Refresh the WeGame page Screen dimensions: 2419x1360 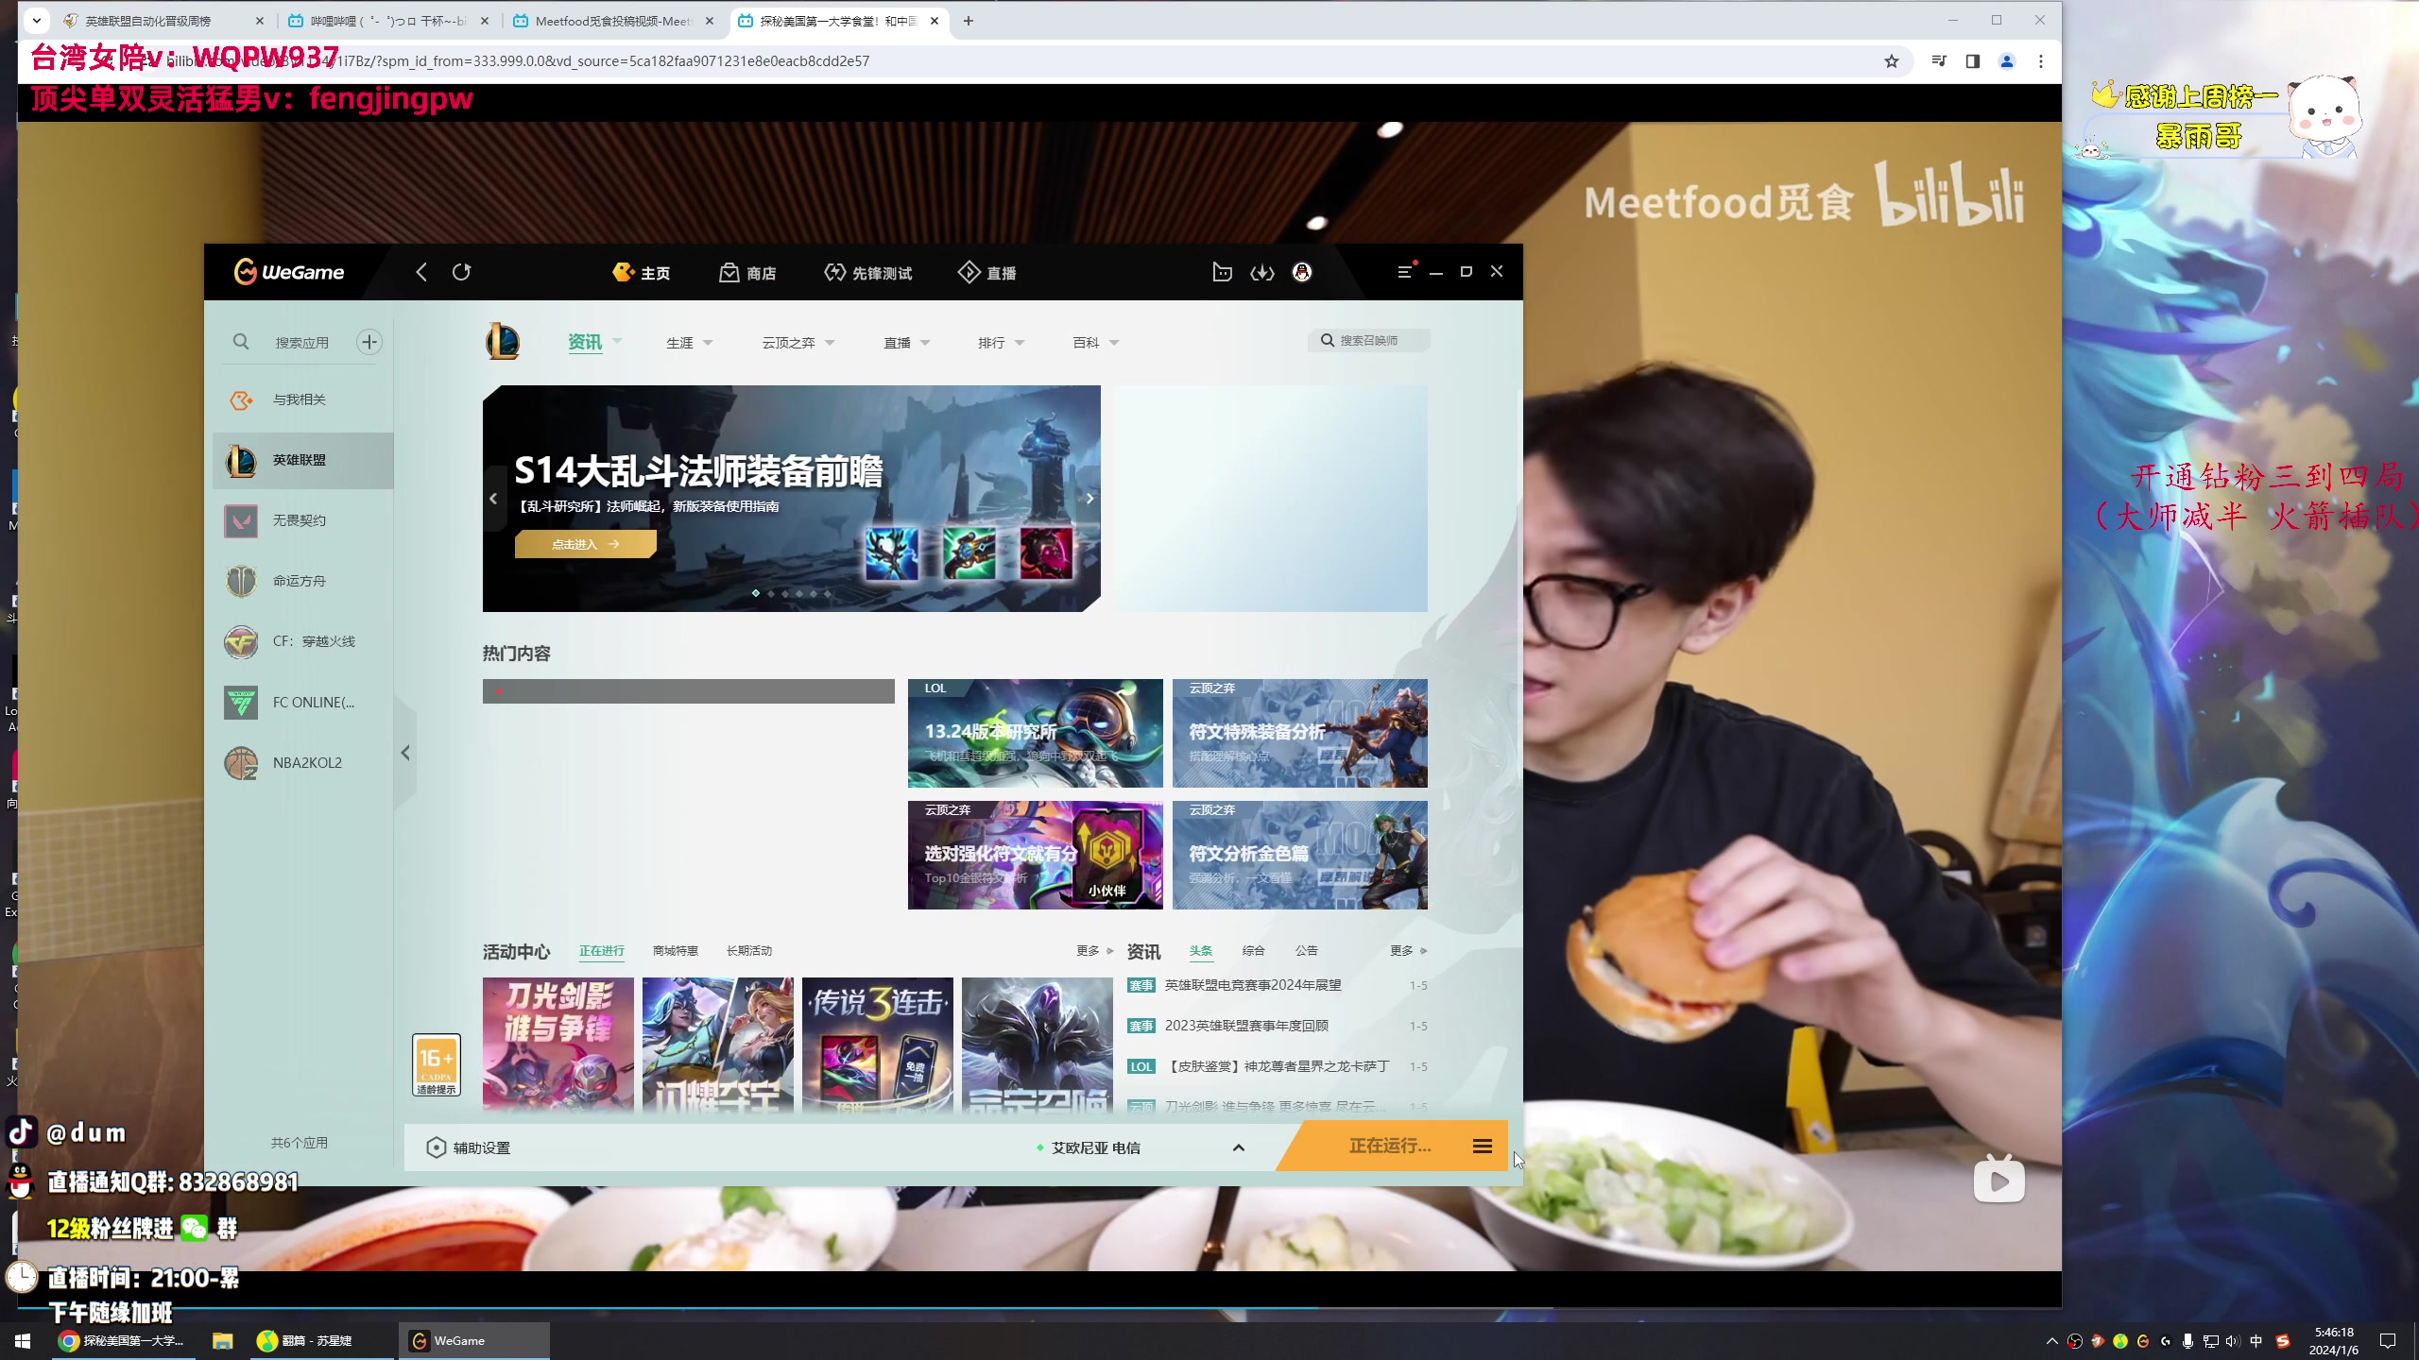pos(461,272)
